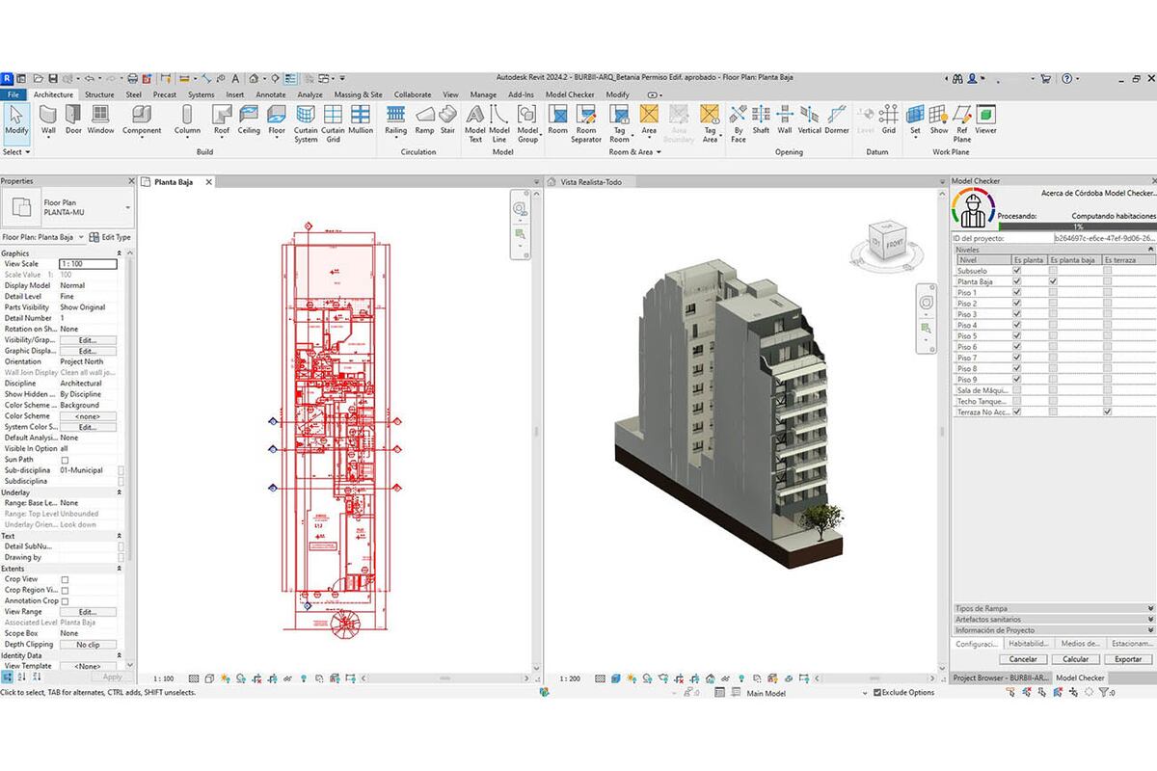This screenshot has height=771, width=1157.
Task: Uncheck Es planta for Subsuelo
Action: pyautogui.click(x=1016, y=271)
